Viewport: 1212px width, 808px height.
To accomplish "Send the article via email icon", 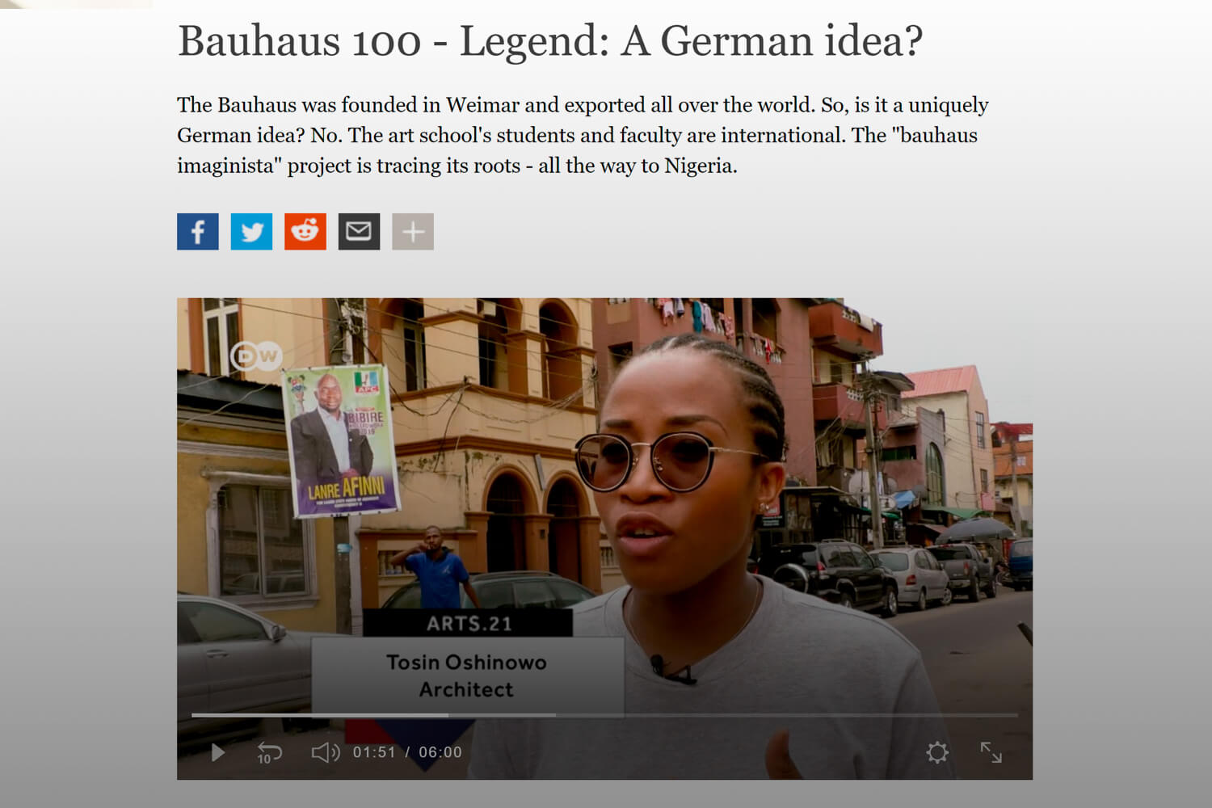I will tap(359, 232).
